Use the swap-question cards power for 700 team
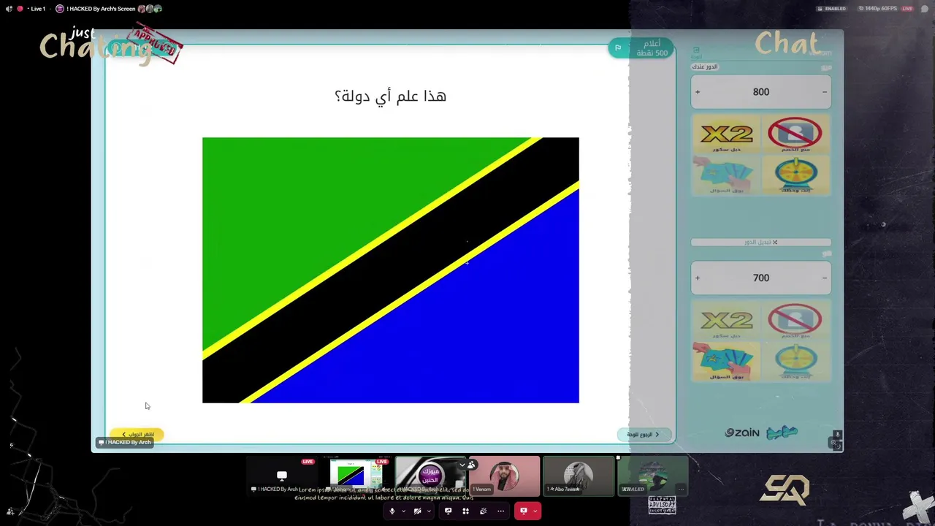The width and height of the screenshot is (935, 526). point(726,361)
